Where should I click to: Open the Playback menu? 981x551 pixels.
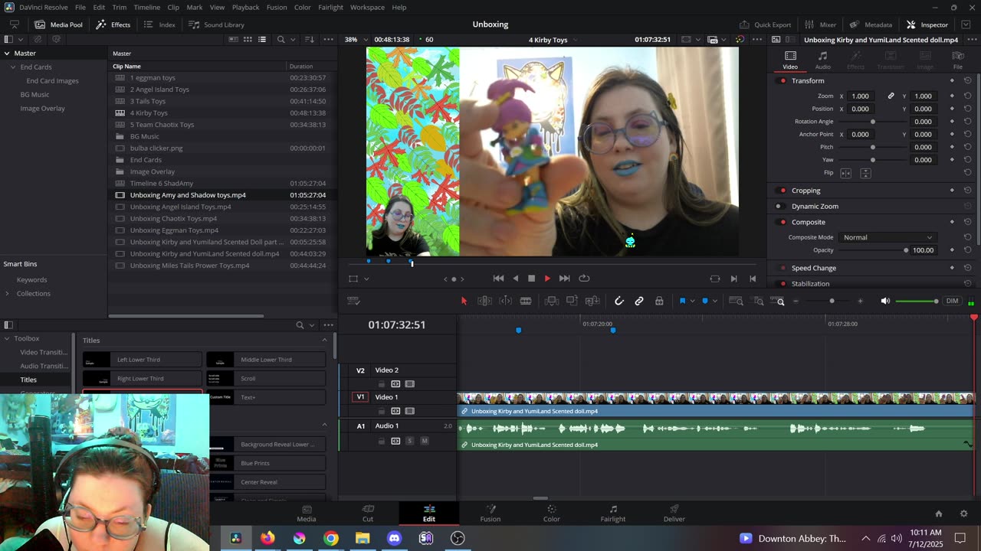(245, 7)
